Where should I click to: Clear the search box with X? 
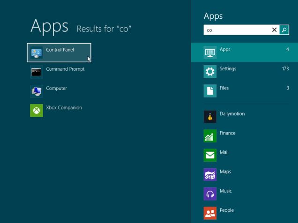274,30
